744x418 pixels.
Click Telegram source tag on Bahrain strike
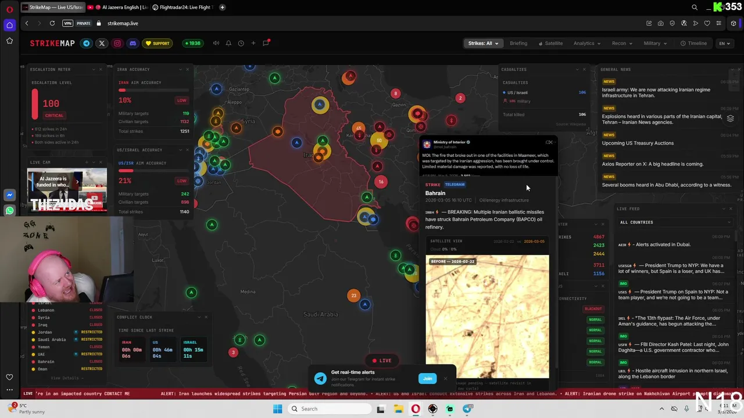[455, 185]
